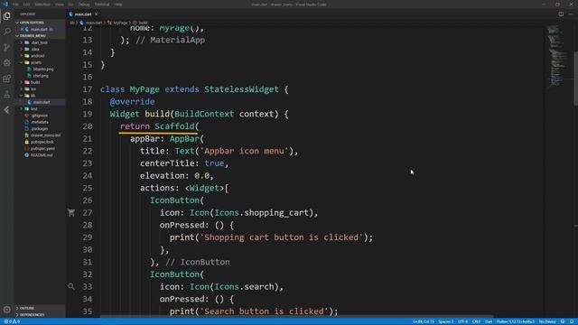This screenshot has width=578, height=325.
Task: Expand the Dependencies panel
Action: (x=40, y=315)
